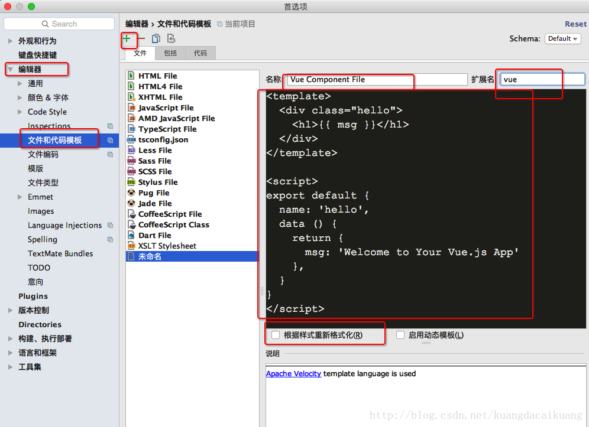Screen dimensions: 589x427
Task: Select the Less File template icon
Action: point(131,150)
